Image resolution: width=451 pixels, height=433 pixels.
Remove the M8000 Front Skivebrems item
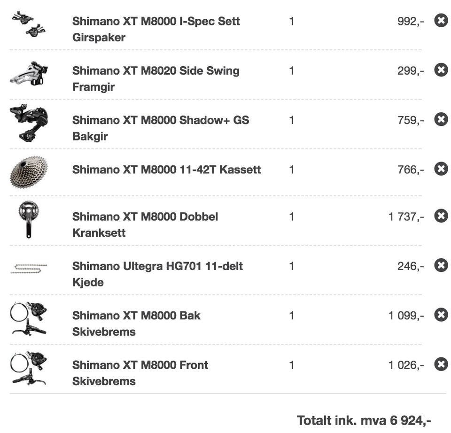point(441,364)
